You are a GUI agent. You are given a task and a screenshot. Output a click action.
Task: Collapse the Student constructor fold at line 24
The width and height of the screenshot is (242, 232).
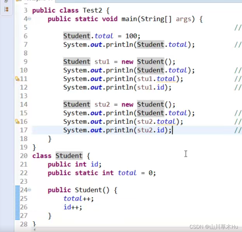click(x=30, y=190)
